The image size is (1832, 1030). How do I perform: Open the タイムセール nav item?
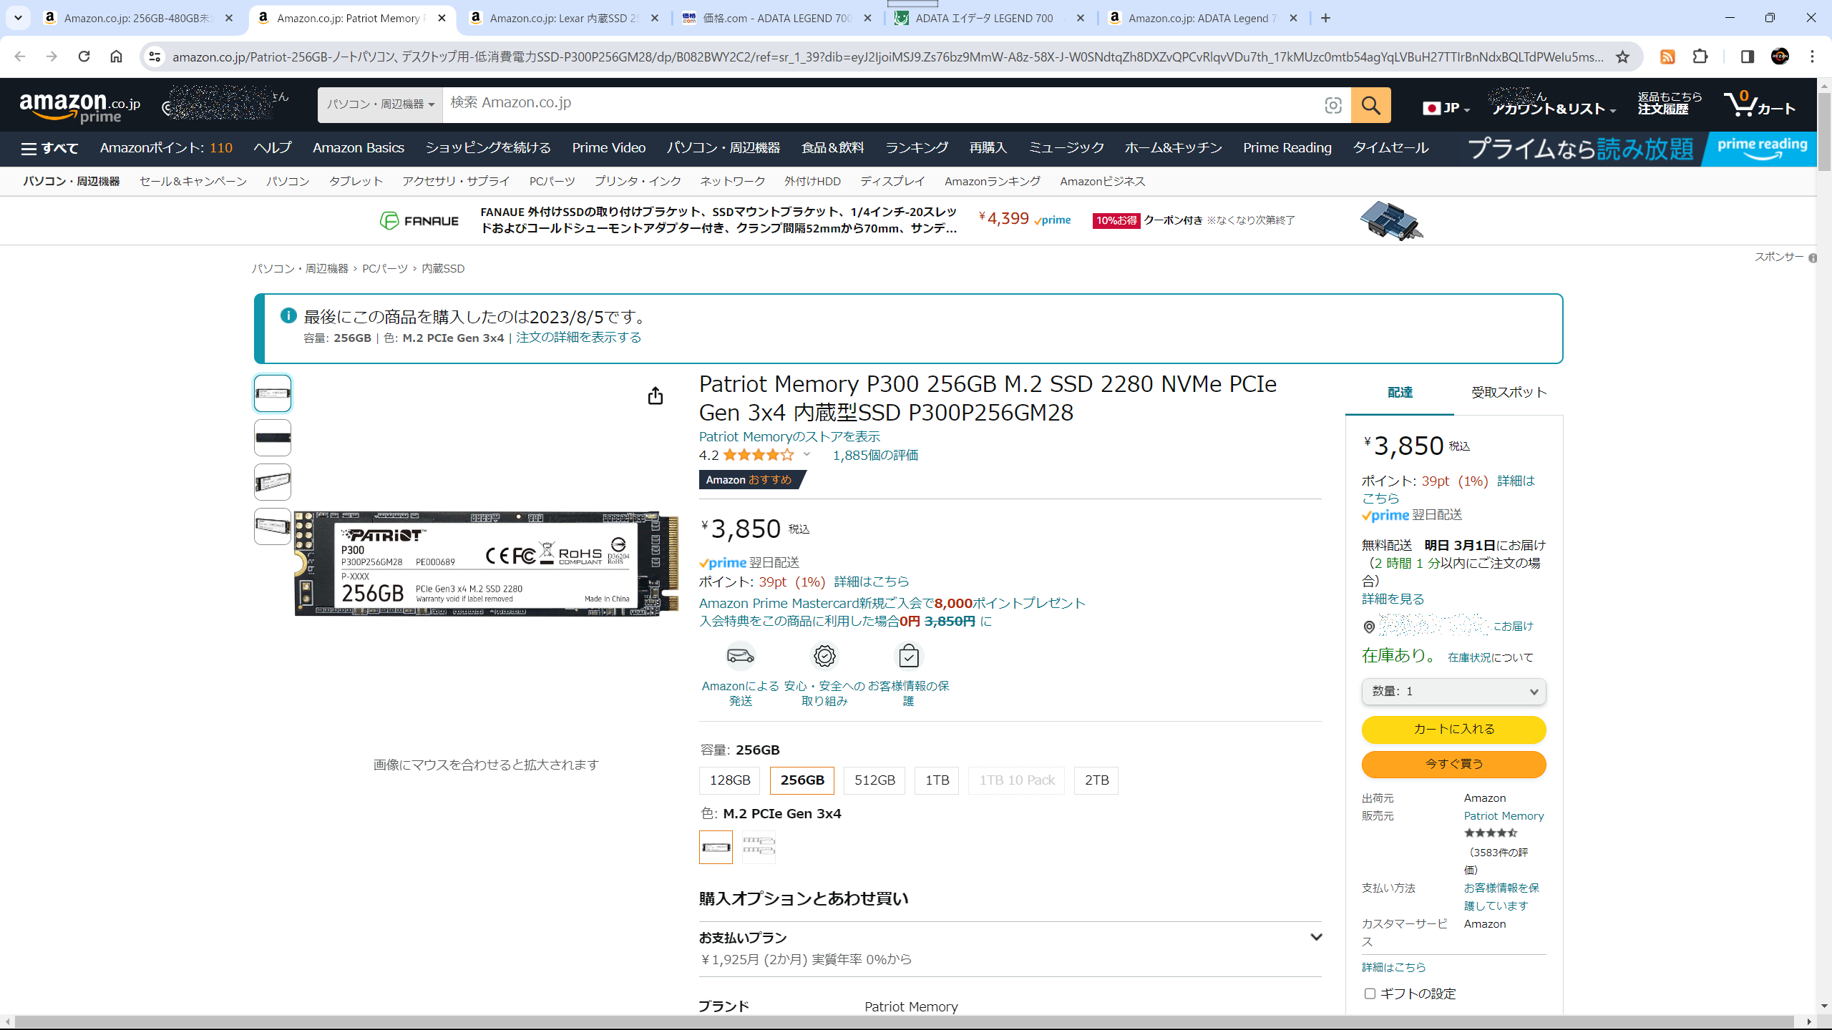(1390, 148)
